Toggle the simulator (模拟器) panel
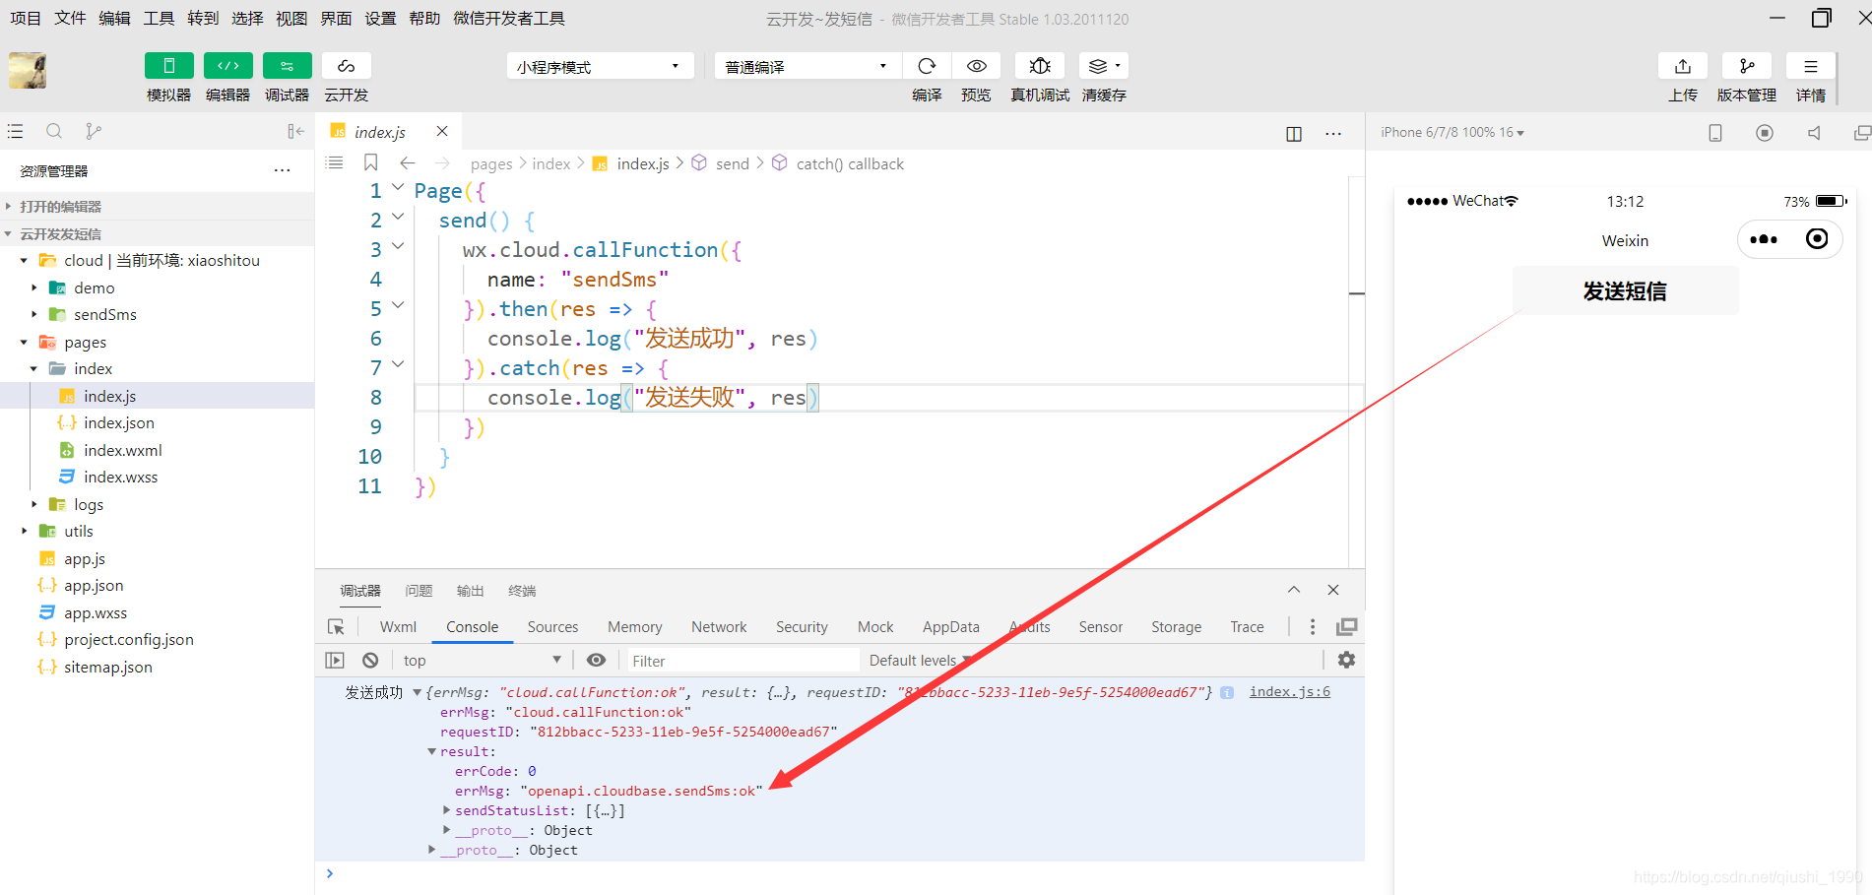This screenshot has width=1872, height=895. pyautogui.click(x=168, y=66)
